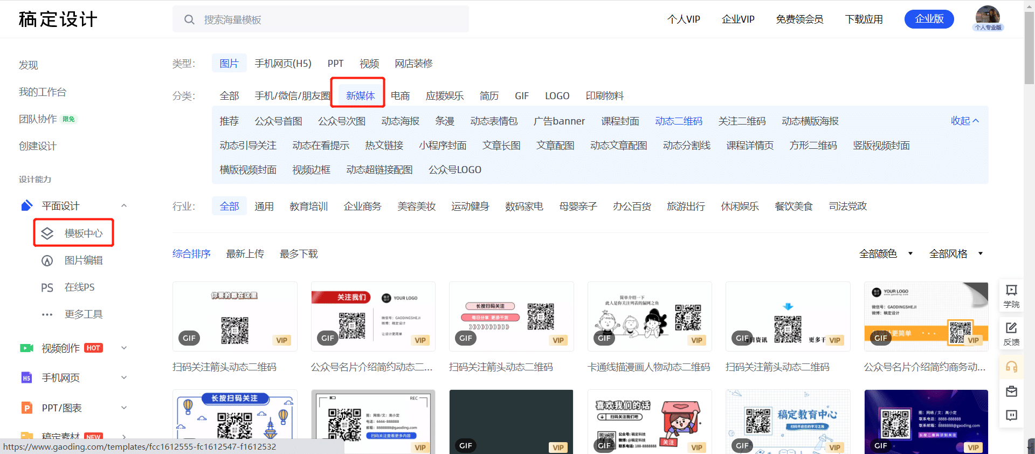Click the orange PPT/图表 icon
1035x454 pixels.
26,408
